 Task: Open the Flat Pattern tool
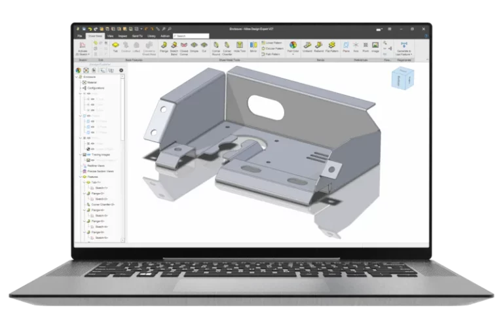332,47
